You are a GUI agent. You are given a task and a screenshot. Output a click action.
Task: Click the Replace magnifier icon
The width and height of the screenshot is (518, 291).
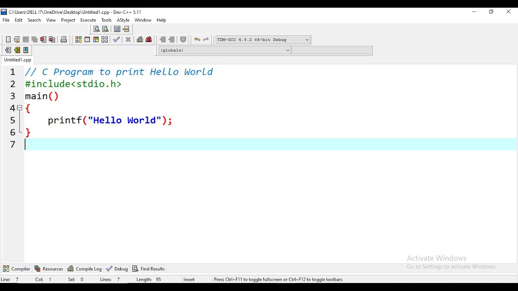tap(105, 29)
